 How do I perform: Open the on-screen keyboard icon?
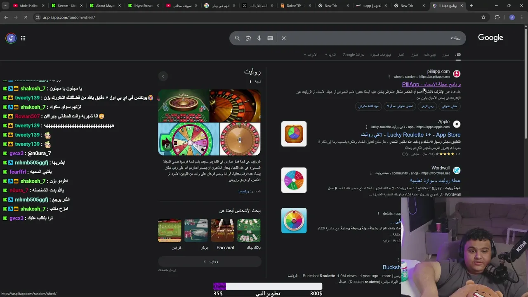(x=270, y=38)
